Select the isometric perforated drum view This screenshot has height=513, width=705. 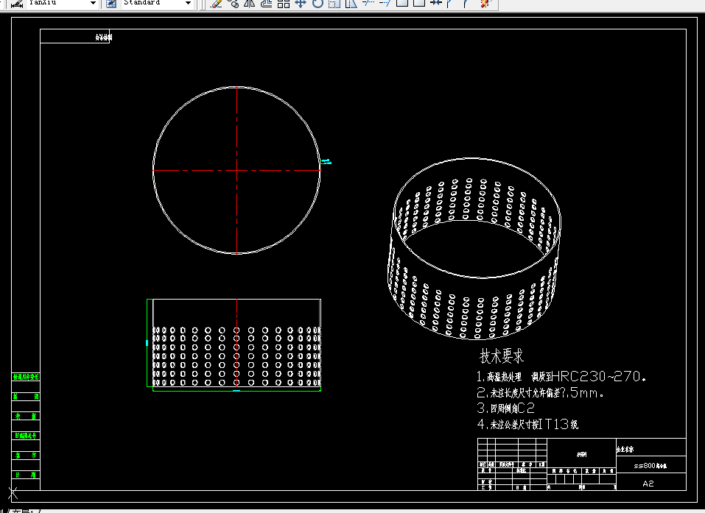(474, 249)
